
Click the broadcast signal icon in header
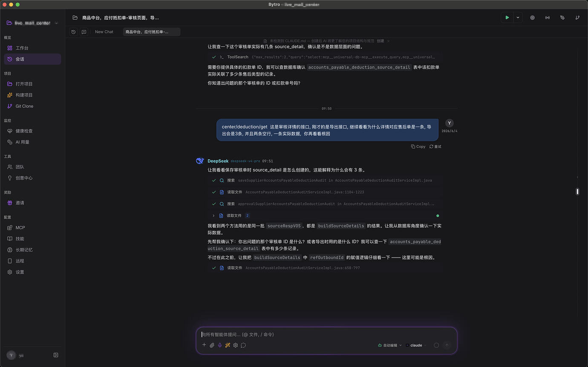[548, 17]
